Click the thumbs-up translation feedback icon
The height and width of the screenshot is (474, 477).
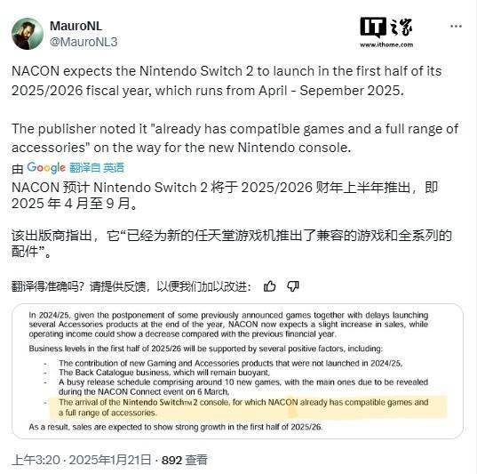[269, 286]
